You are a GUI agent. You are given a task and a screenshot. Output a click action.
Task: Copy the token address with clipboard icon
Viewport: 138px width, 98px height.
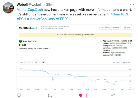pyautogui.click(x=129, y=41)
